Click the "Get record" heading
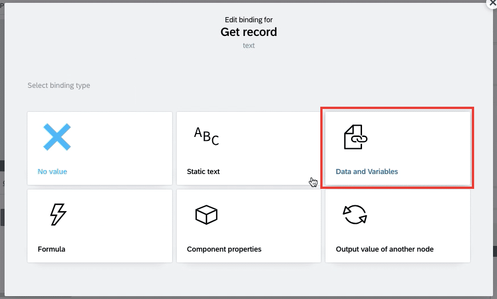Screen dimensions: 497x299 tap(249, 32)
